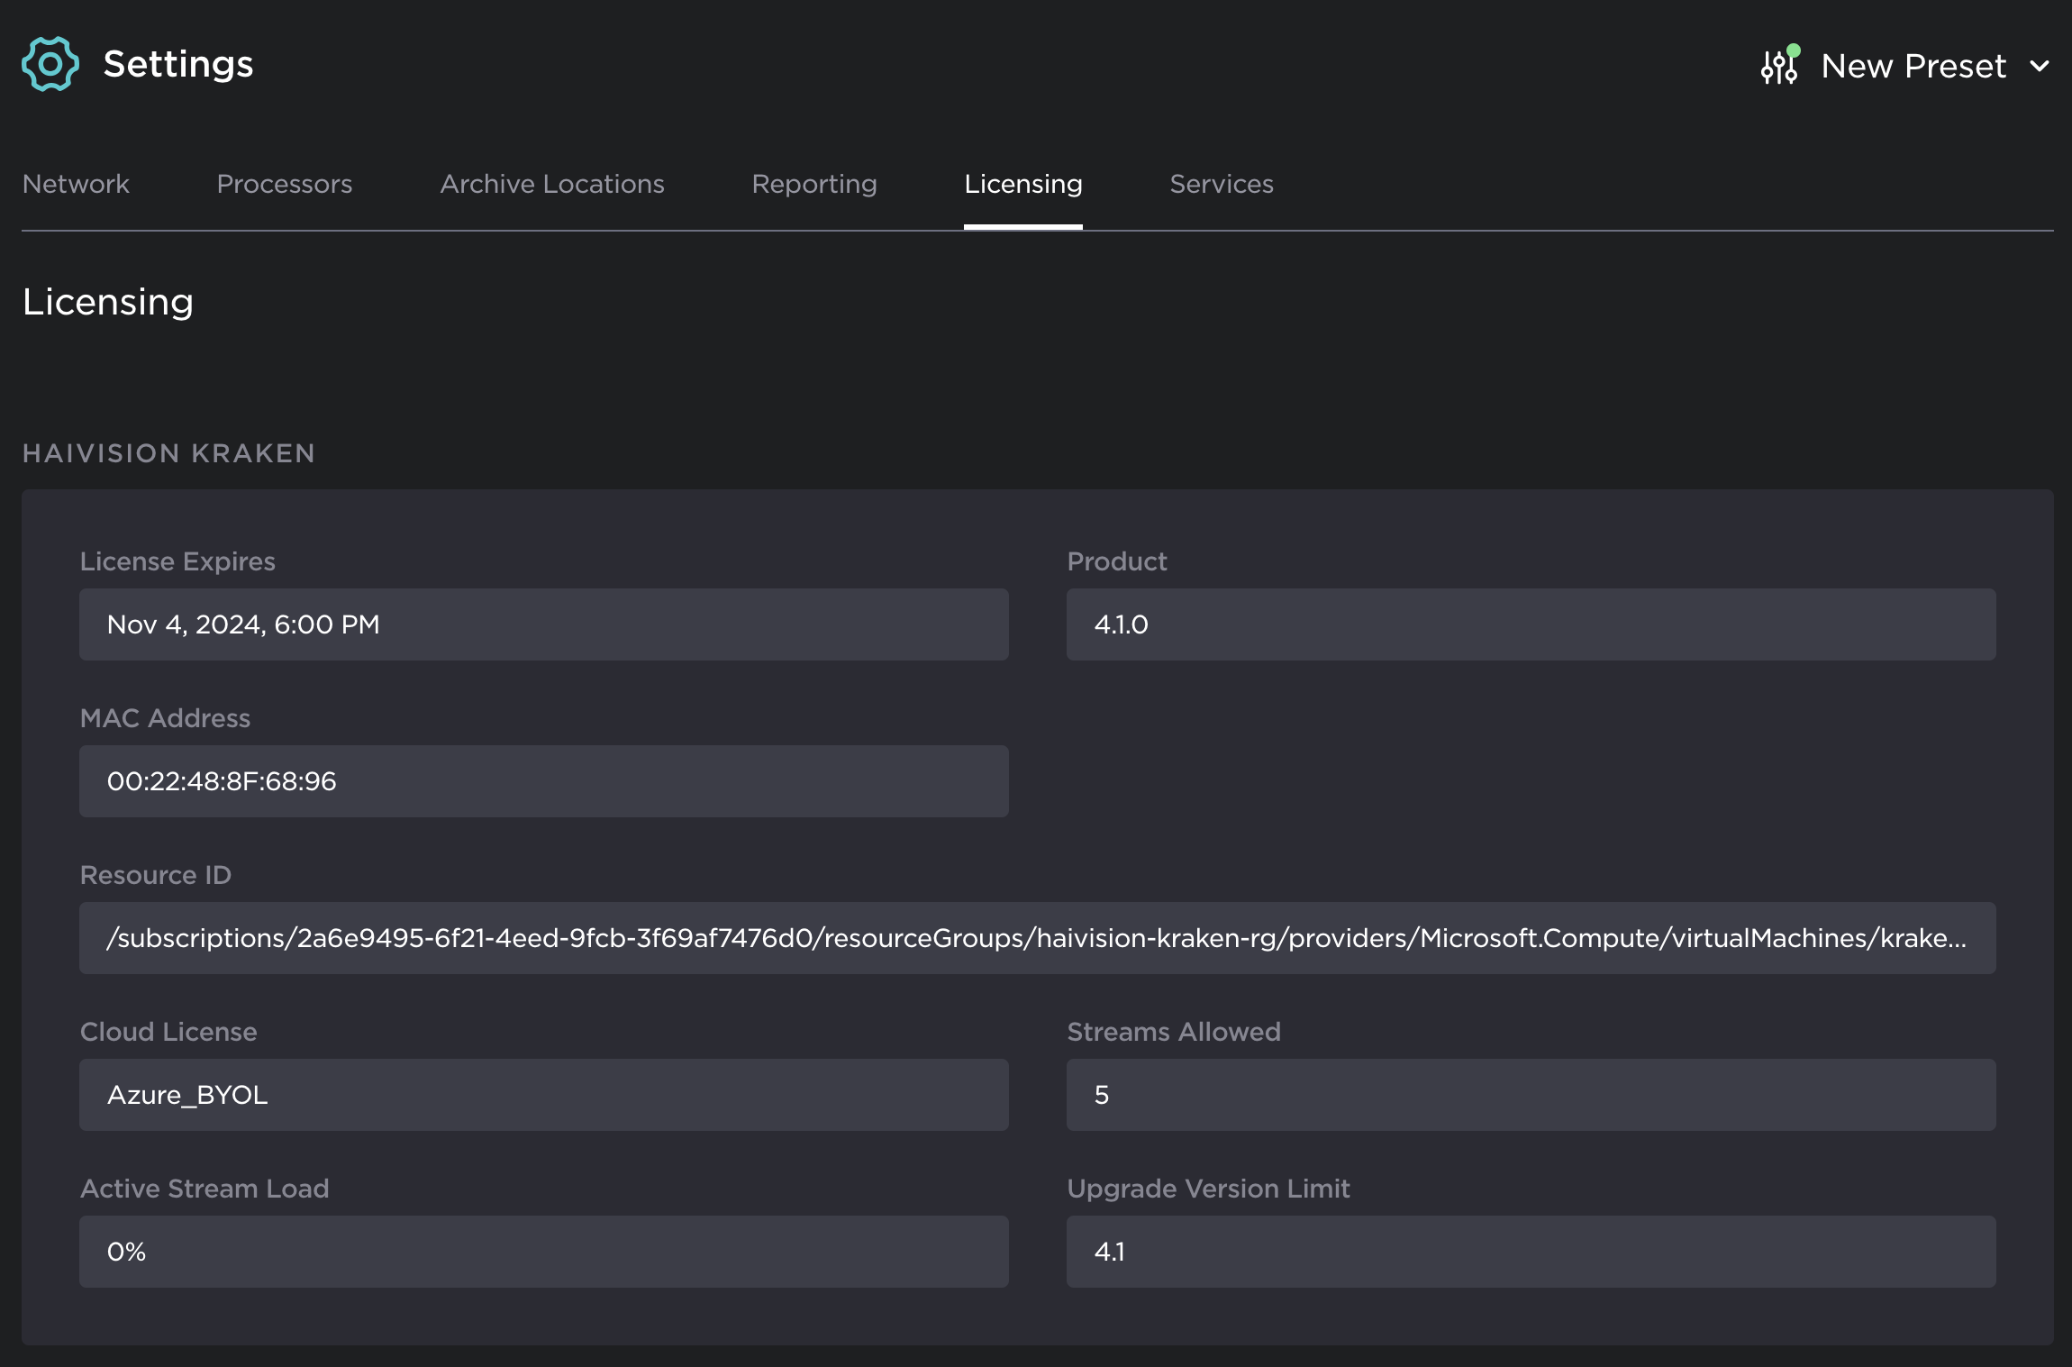Switch to the Services tab

(x=1222, y=184)
